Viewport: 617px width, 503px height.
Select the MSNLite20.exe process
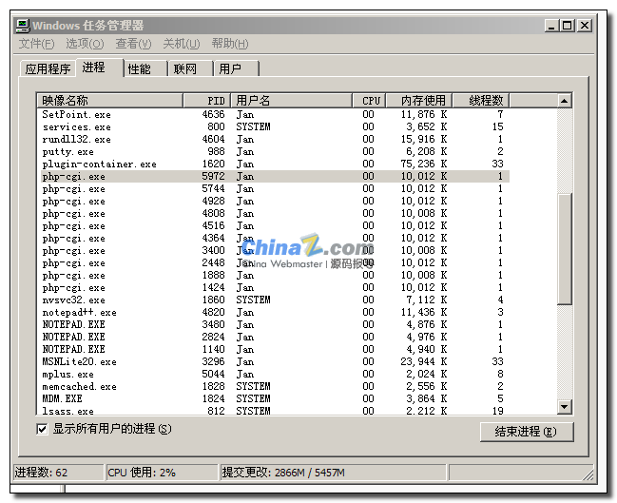pos(273,361)
